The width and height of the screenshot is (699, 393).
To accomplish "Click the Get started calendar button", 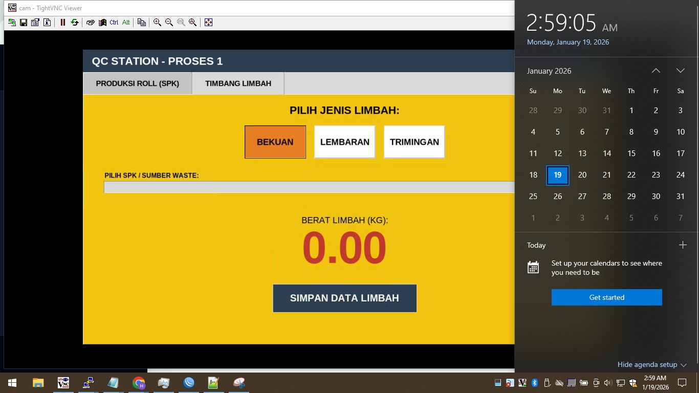I will click(607, 297).
